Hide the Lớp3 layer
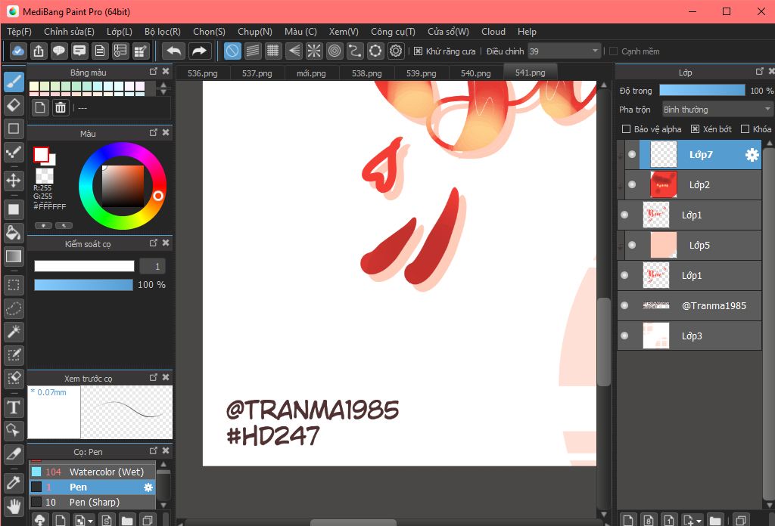This screenshot has width=775, height=526. 624,336
